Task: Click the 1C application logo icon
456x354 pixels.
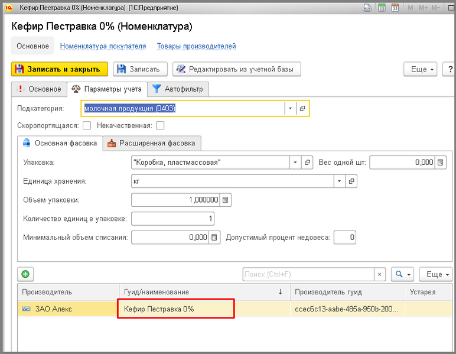Action: coord(9,8)
